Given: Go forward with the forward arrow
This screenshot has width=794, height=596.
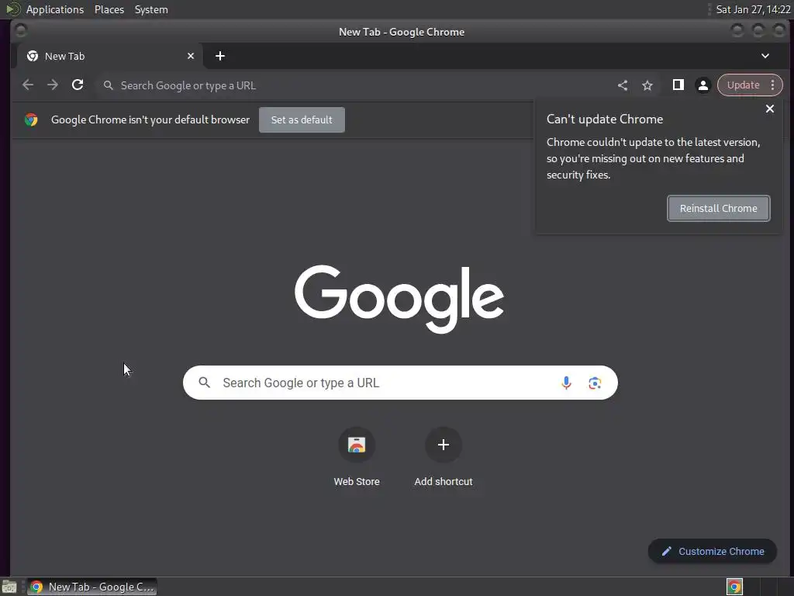Looking at the screenshot, I should 53,85.
